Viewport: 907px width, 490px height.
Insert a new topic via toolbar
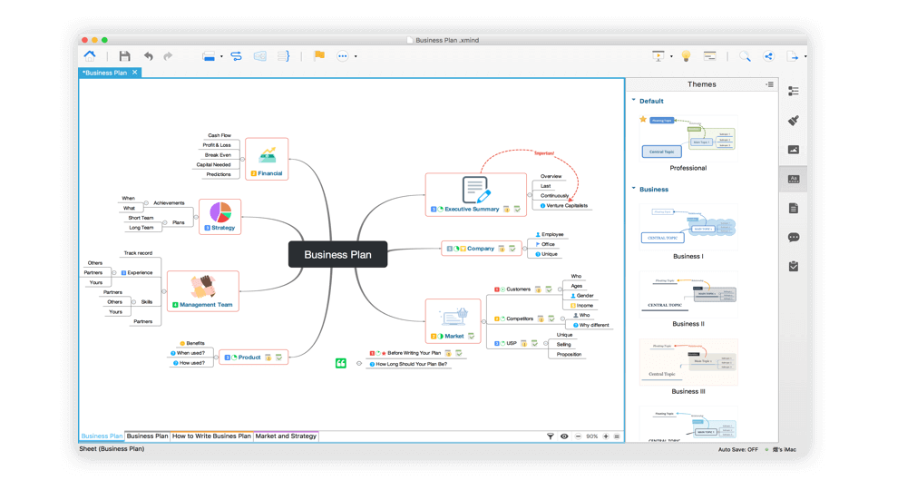pos(209,56)
